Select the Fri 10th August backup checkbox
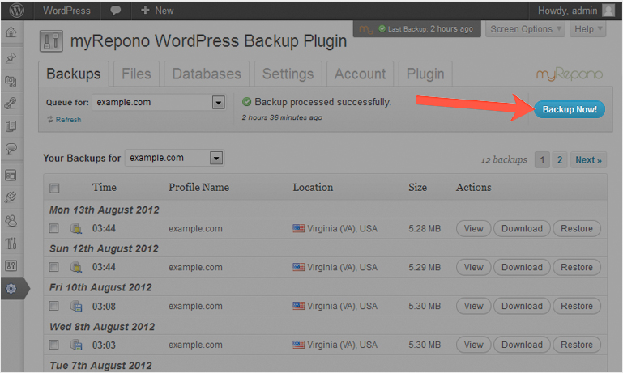The width and height of the screenshot is (623, 373). click(53, 306)
